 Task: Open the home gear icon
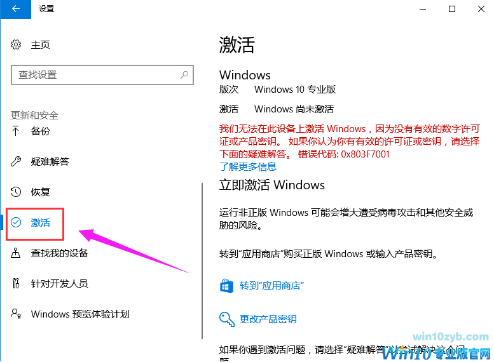pos(16,44)
